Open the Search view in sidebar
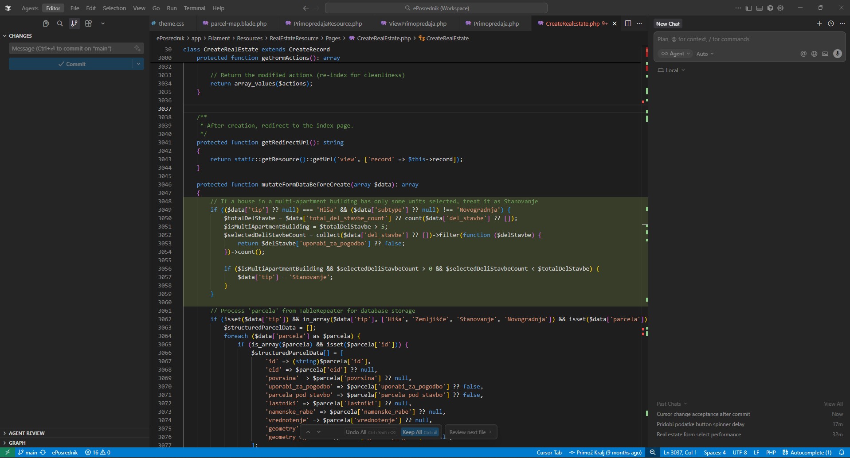 coord(60,23)
